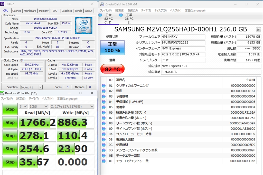Image resolution: width=263 pixels, height=175 pixels.
Task: Click status dot for ID 03 予備領域 row
Action: (x=104, y=96)
